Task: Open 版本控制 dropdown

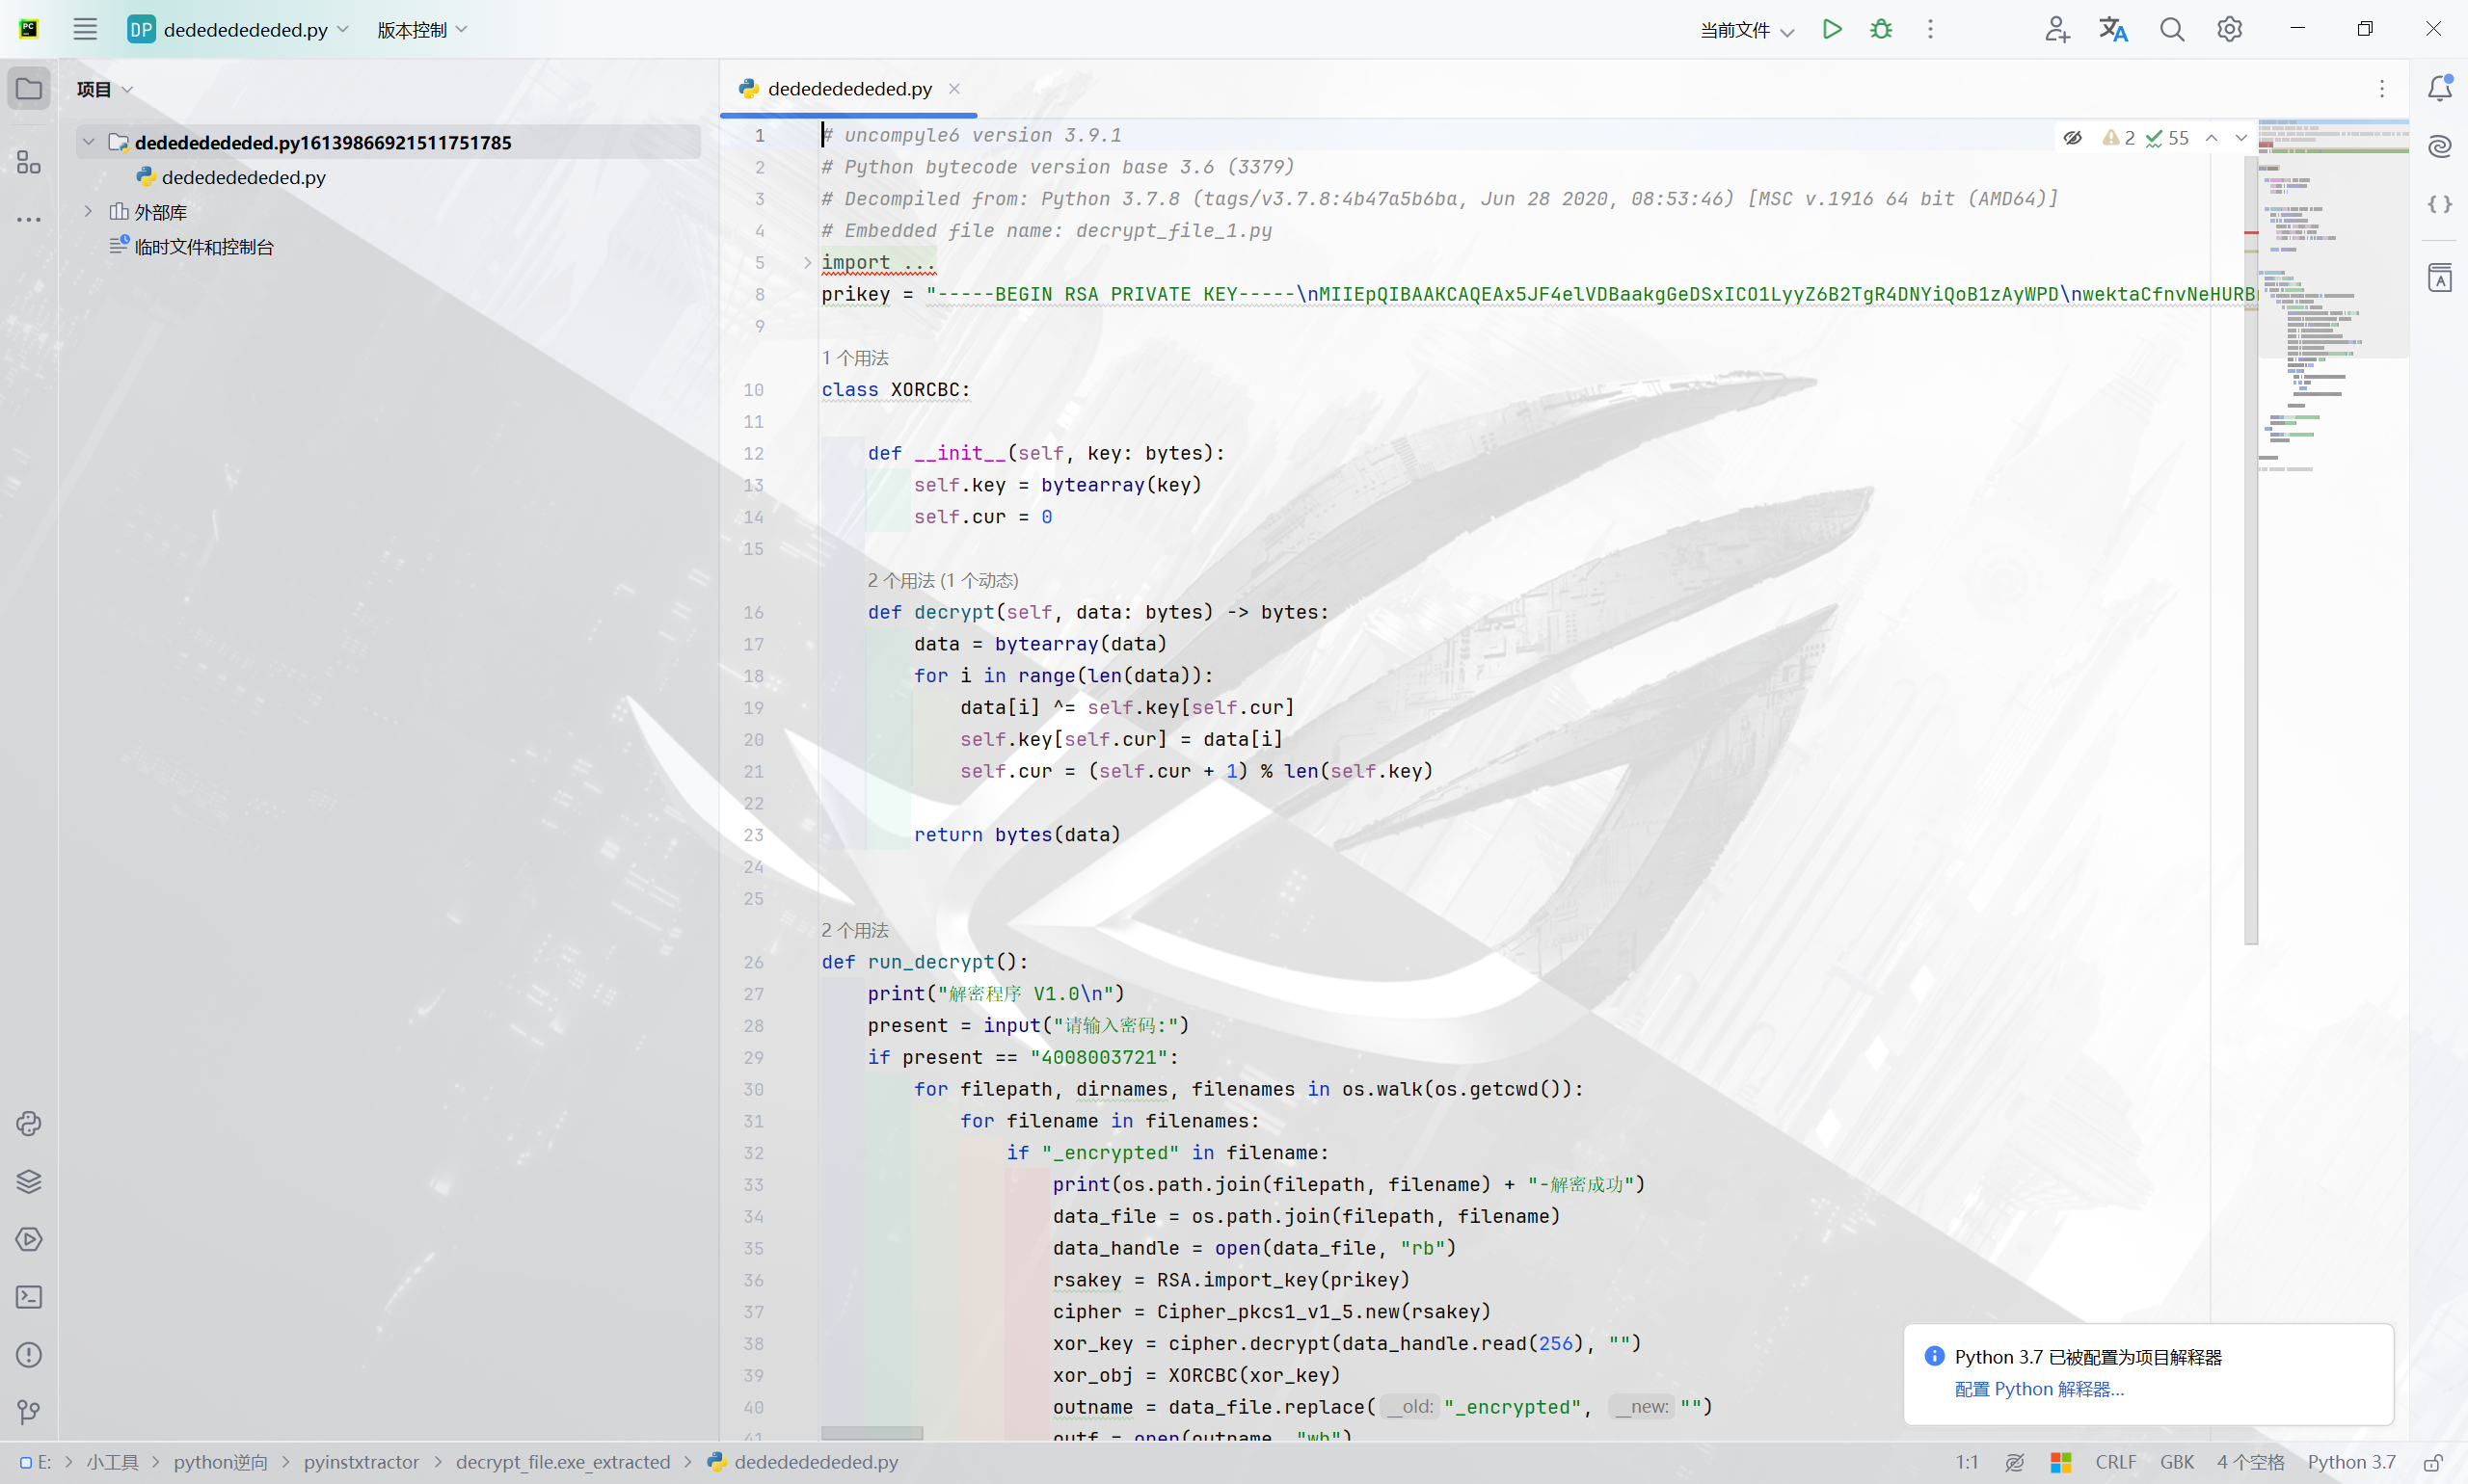Action: pos(422,30)
